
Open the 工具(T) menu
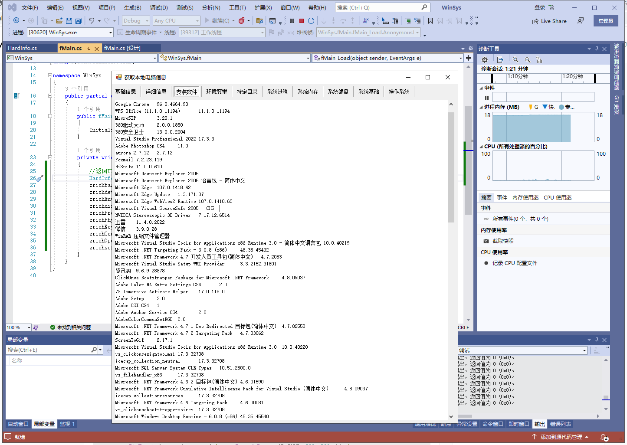(x=237, y=8)
